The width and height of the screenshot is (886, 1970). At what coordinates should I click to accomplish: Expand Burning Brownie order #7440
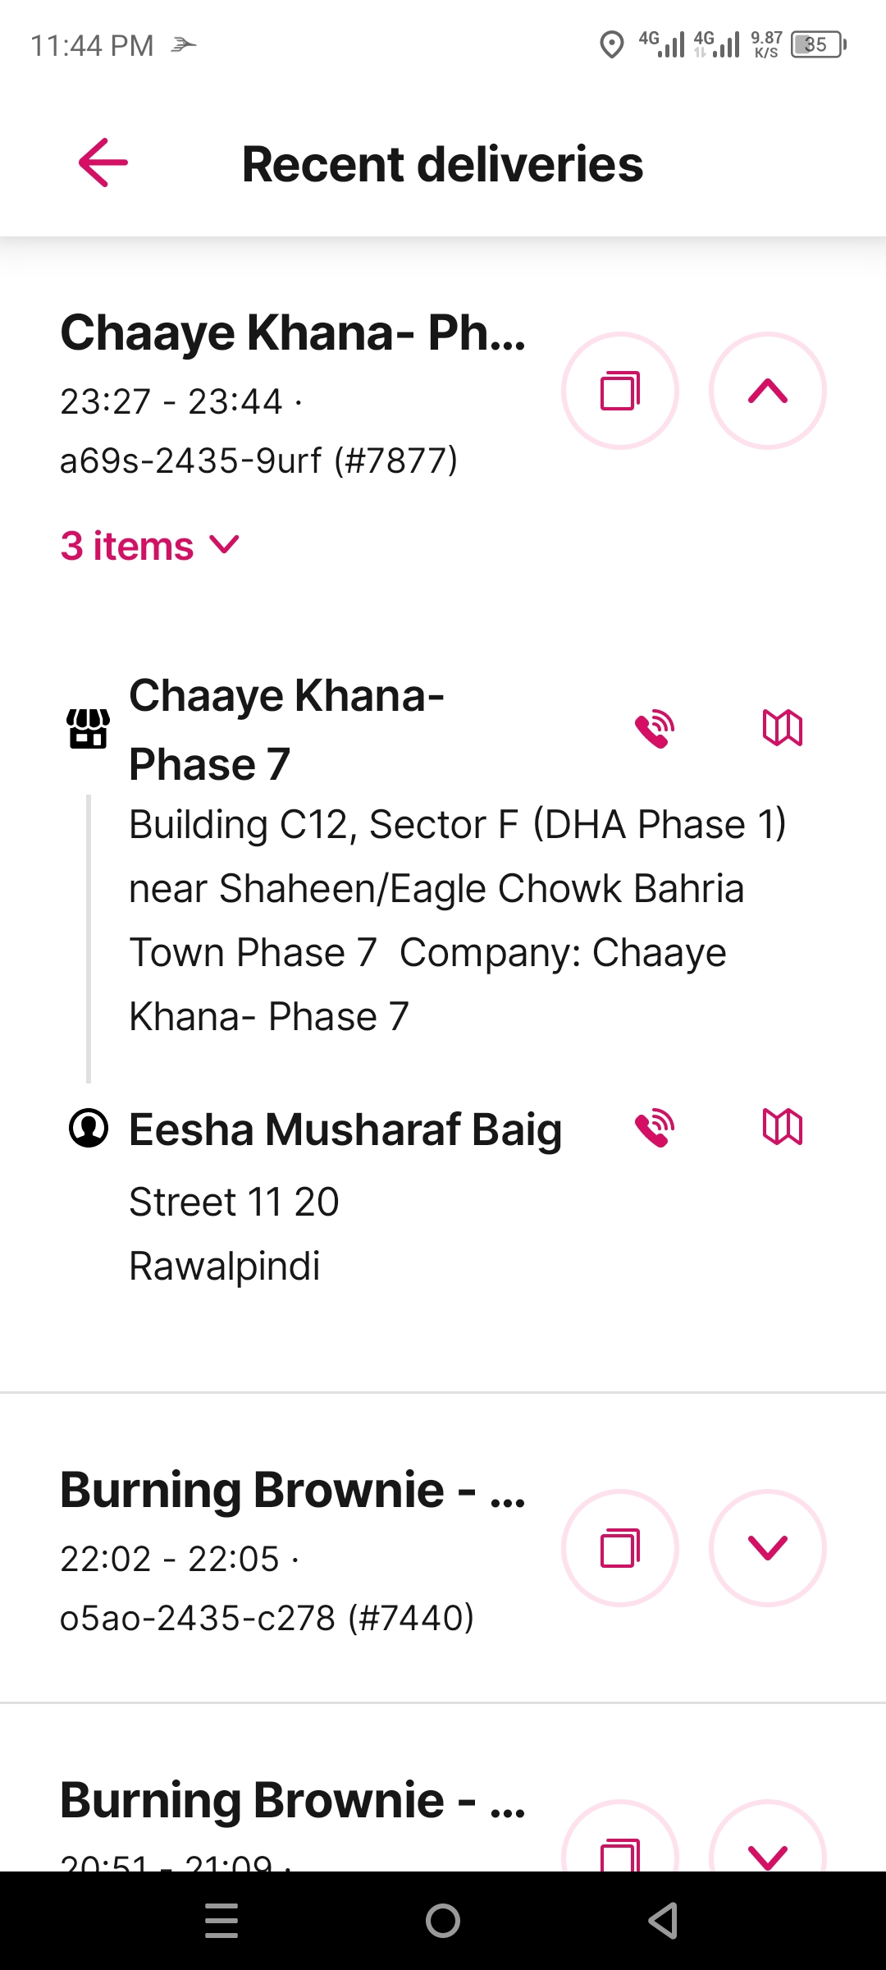click(x=768, y=1548)
